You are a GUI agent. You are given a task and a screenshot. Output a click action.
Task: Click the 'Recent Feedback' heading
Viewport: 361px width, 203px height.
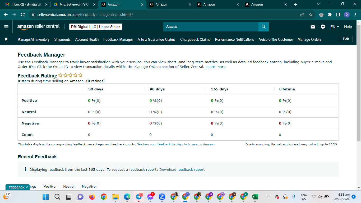[x=37, y=157]
